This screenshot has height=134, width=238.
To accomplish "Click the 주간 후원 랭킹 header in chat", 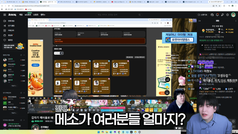I will [217, 26].
